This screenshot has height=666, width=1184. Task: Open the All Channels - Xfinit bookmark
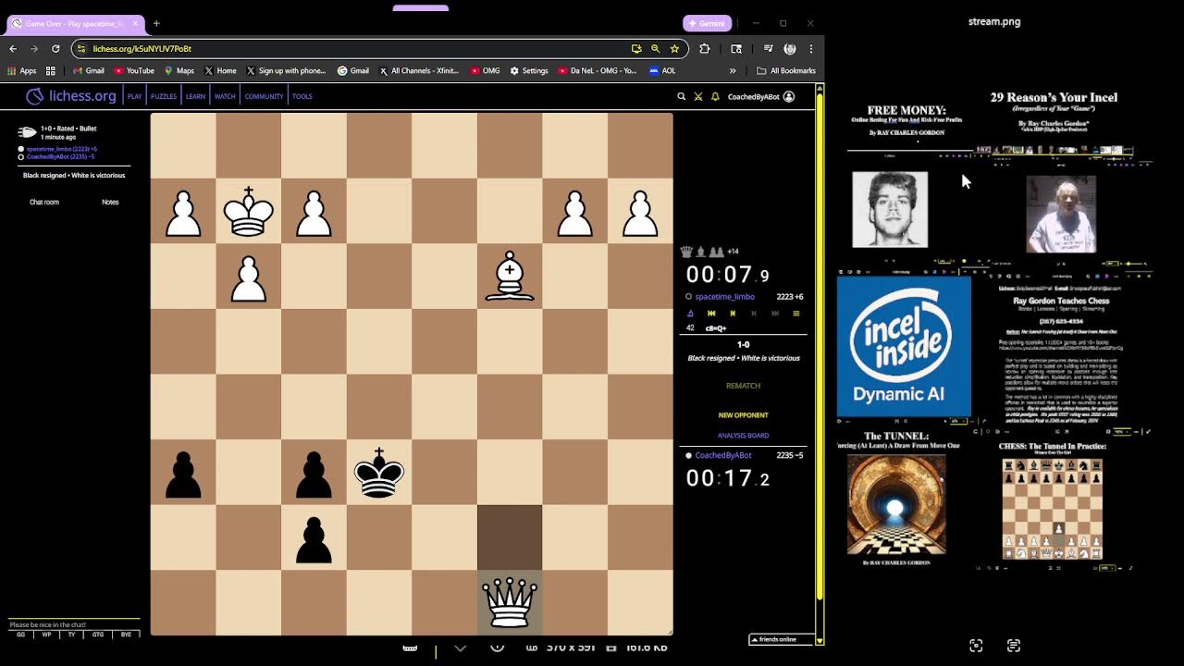pos(419,70)
